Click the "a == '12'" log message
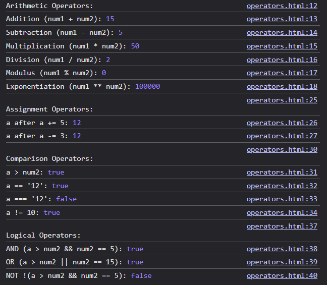The width and height of the screenshot is (327, 285). (37, 186)
